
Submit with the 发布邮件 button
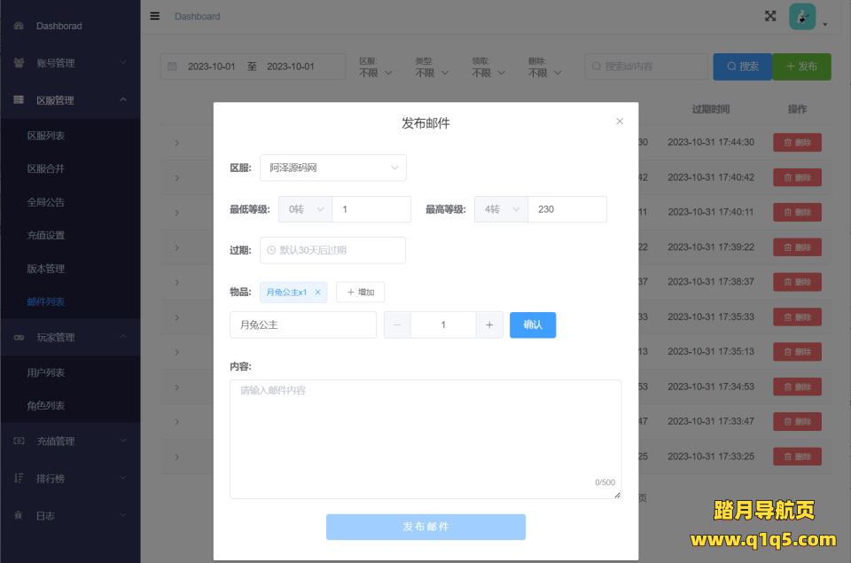[x=425, y=527]
